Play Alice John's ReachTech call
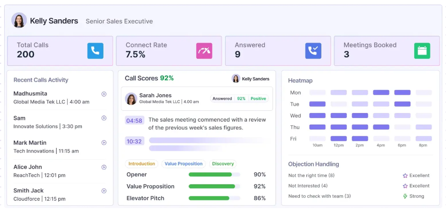The height and width of the screenshot is (209, 446). click(104, 167)
